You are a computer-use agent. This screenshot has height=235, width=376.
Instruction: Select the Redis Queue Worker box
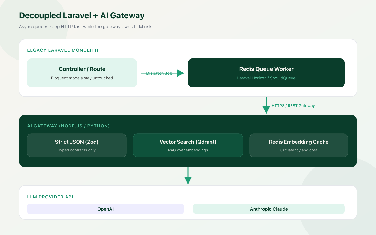266,73
